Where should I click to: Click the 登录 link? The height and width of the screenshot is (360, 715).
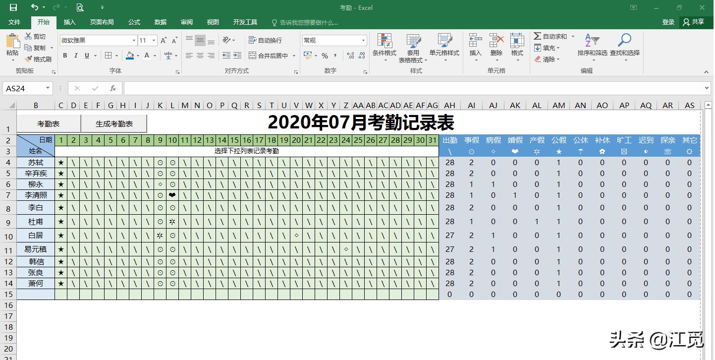[668, 22]
